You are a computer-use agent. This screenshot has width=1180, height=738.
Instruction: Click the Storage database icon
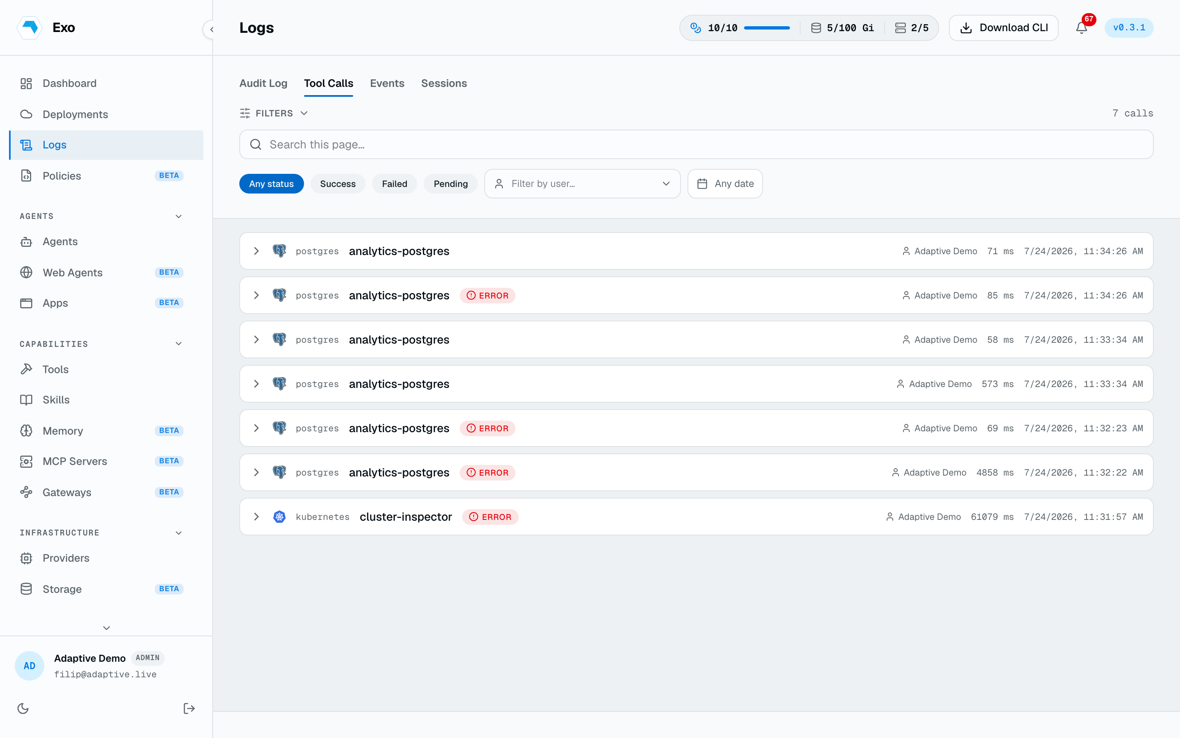[x=26, y=589]
